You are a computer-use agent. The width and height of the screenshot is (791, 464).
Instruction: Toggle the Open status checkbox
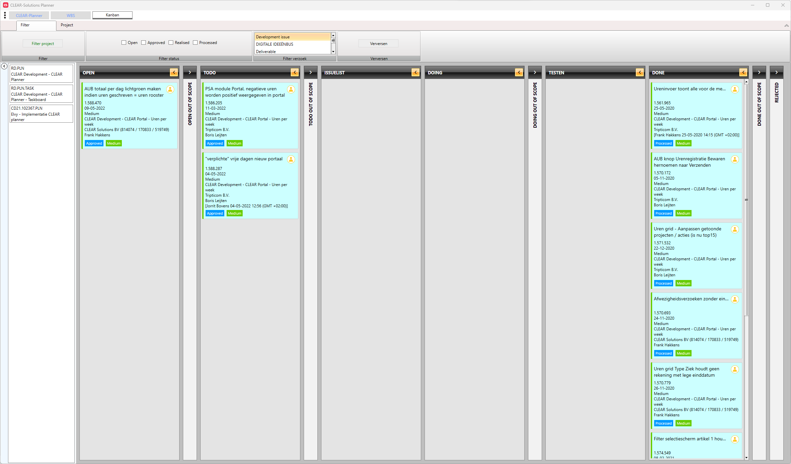pos(123,43)
